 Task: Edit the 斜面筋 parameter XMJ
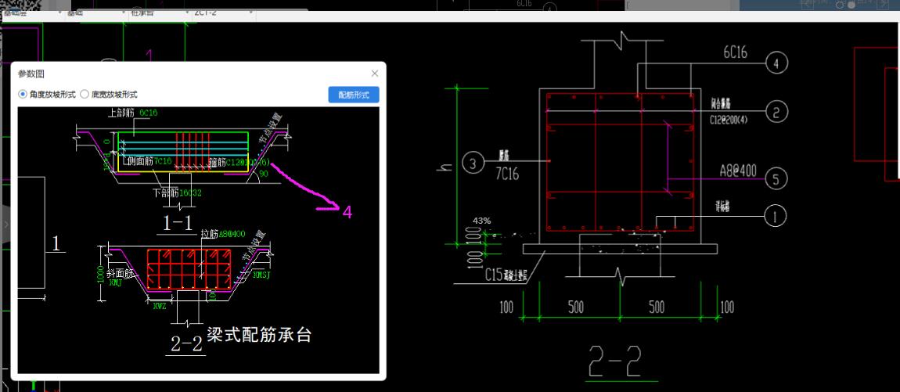tap(115, 282)
